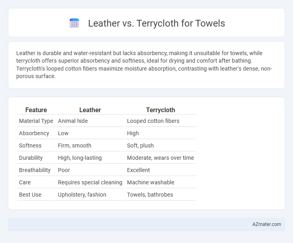
Task: Select the 'Moderate, wears over time' cell
Action: pos(160,158)
